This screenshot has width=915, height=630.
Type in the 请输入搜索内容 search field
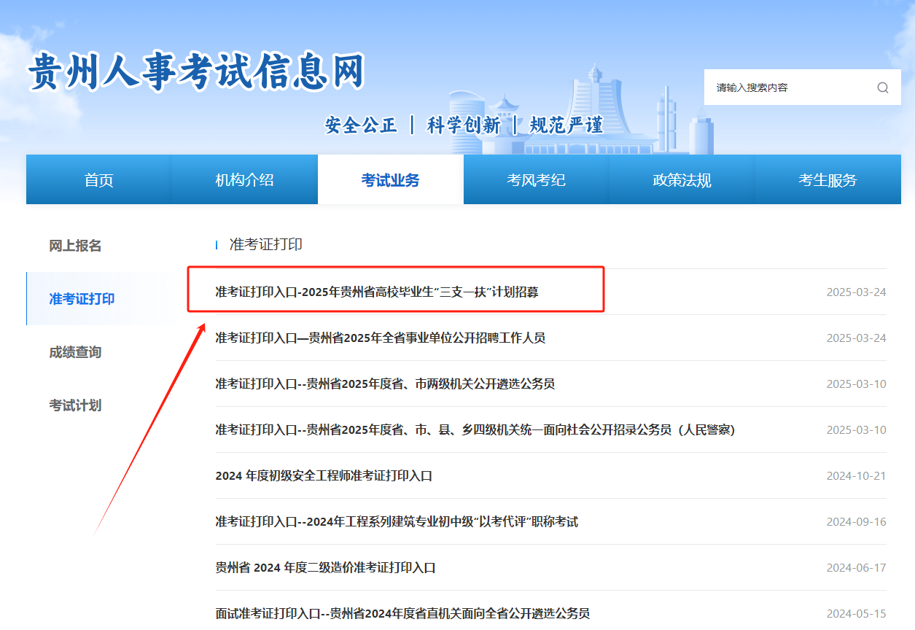tap(787, 88)
